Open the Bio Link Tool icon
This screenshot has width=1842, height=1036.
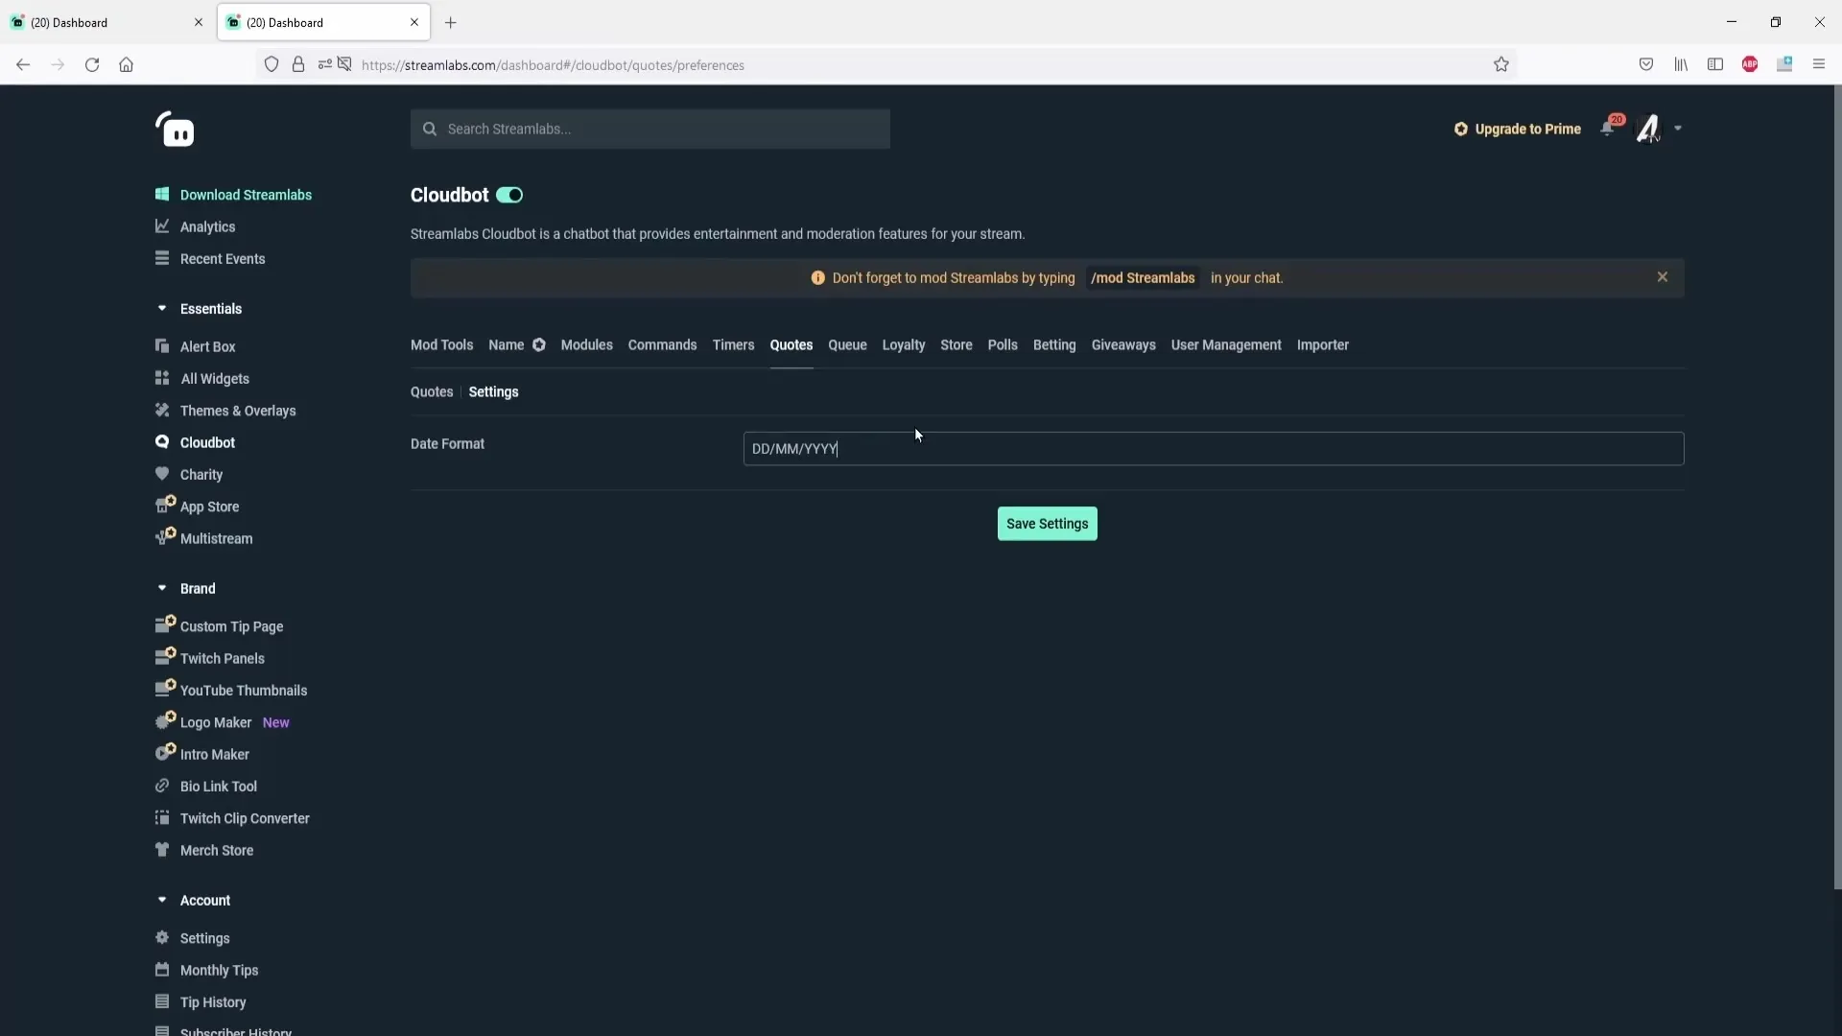point(162,786)
